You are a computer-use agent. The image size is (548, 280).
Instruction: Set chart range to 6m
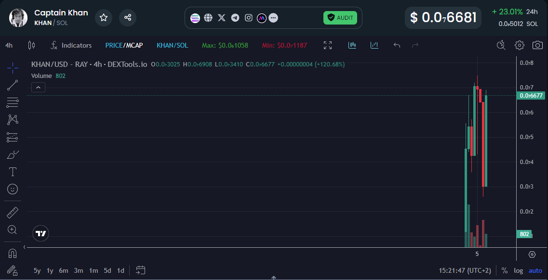point(64,270)
